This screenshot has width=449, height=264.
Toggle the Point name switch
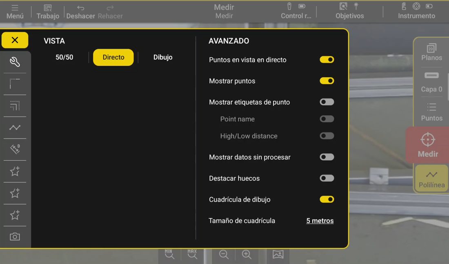pos(327,119)
